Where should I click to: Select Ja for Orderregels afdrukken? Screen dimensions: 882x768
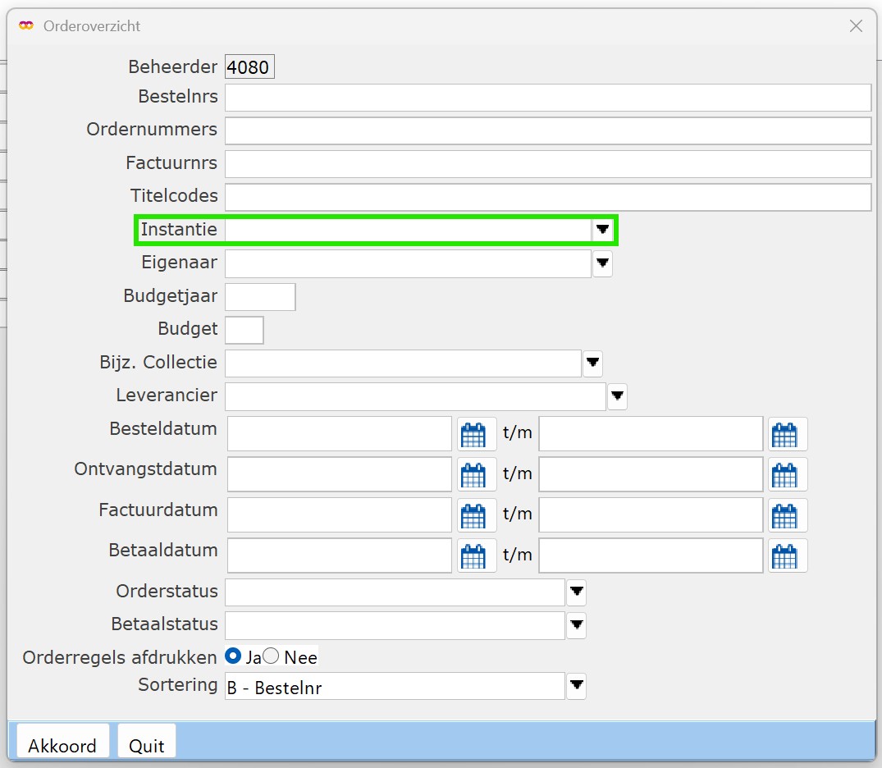(x=233, y=656)
